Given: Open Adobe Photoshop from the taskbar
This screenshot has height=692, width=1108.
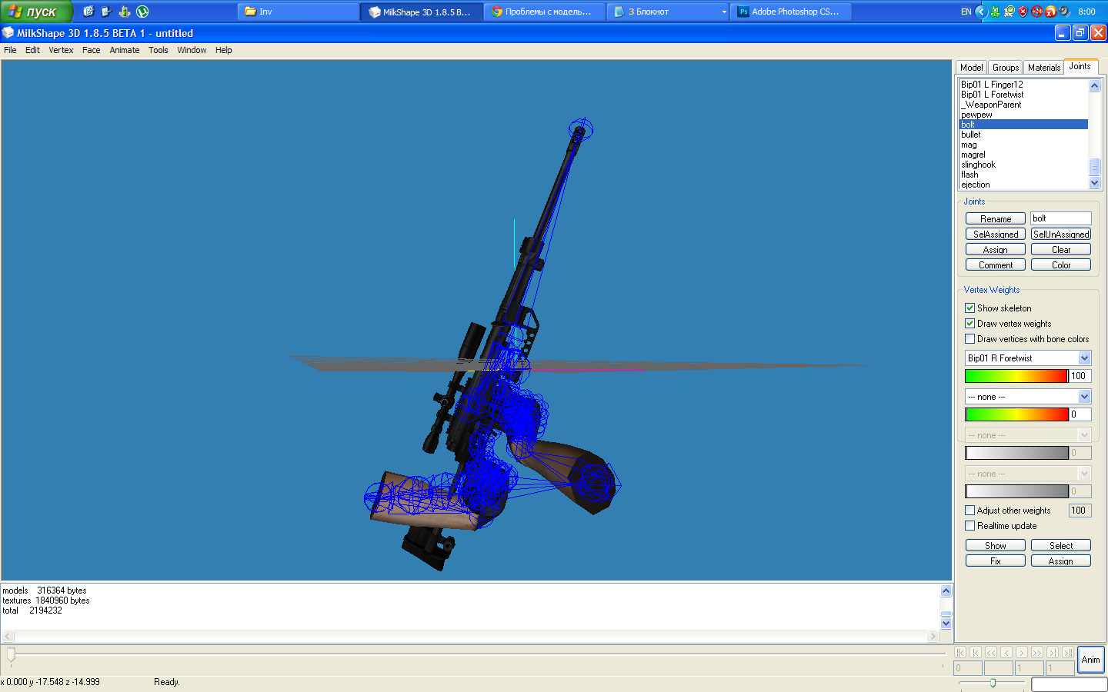Looking at the screenshot, I should (790, 12).
